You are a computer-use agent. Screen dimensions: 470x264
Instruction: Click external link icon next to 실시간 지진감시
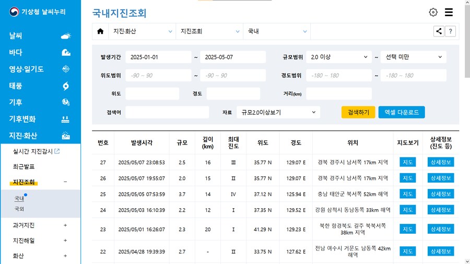(x=57, y=151)
